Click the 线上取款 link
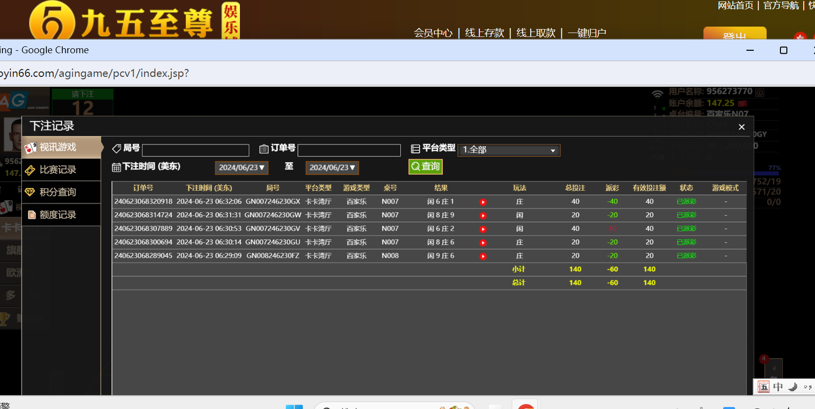Image resolution: width=815 pixels, height=409 pixels. pyautogui.click(x=536, y=33)
